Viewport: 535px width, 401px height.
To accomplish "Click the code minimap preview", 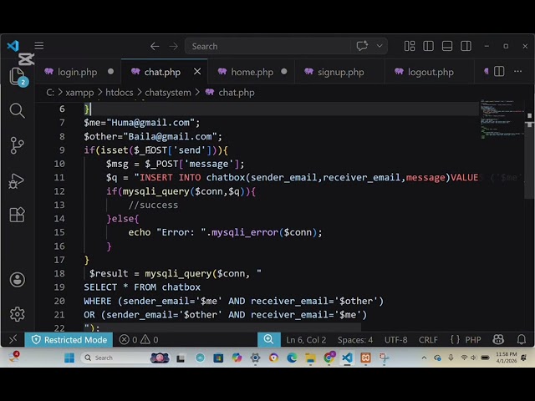I will point(502,119).
